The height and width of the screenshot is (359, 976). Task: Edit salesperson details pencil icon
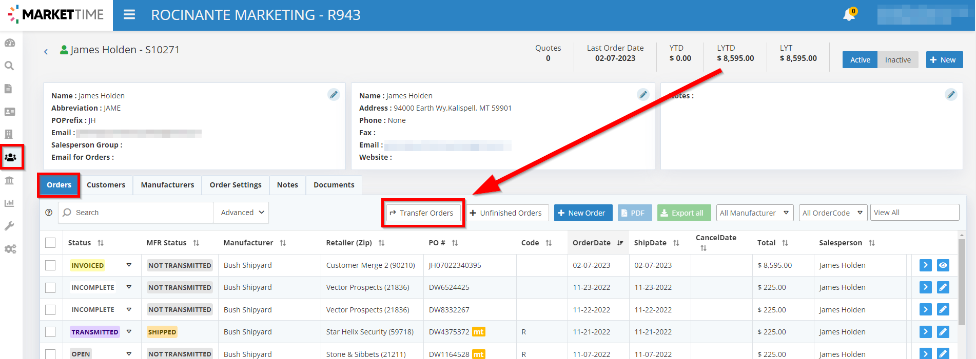pyautogui.click(x=334, y=95)
